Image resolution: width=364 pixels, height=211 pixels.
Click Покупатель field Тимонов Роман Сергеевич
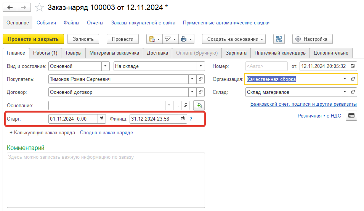(119, 79)
